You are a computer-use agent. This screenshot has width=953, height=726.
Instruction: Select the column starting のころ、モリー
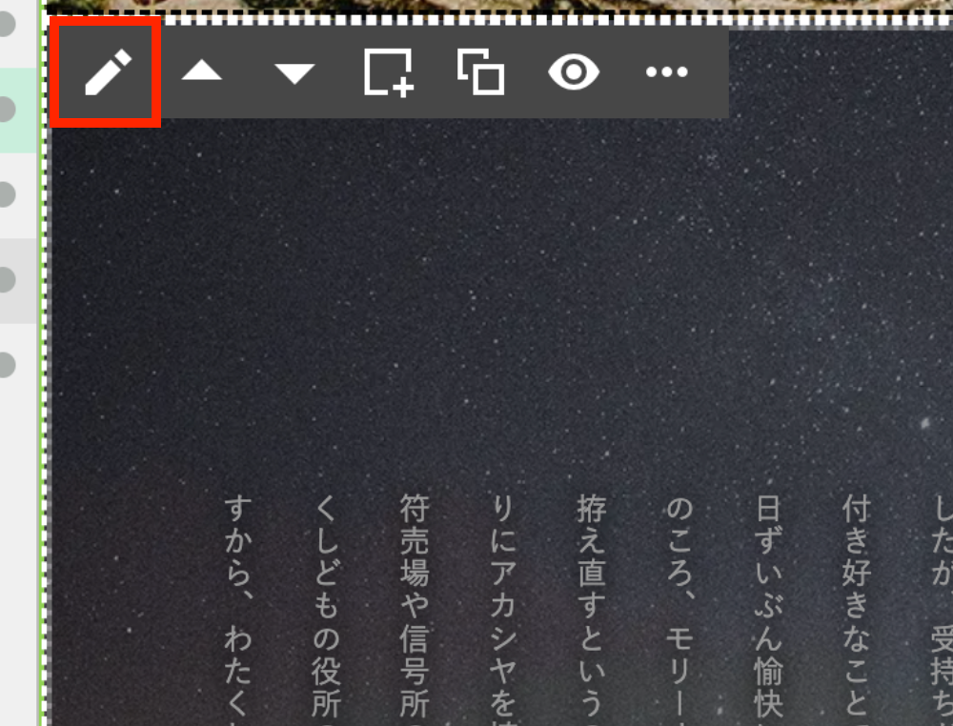pos(679,608)
